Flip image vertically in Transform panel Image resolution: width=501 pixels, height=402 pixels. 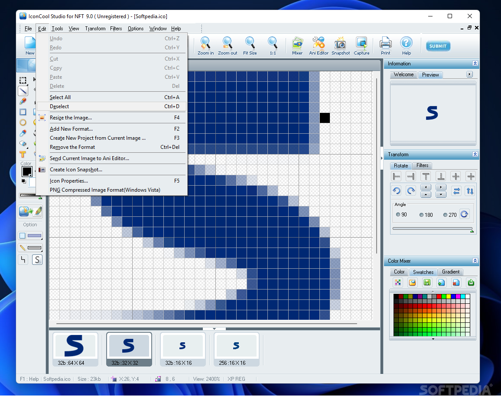[470, 191]
